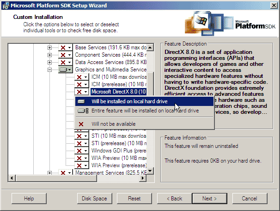Image resolution: width=280 pixels, height=211 pixels.
Task: Select the Management Services tree item
Action: [x=111, y=173]
